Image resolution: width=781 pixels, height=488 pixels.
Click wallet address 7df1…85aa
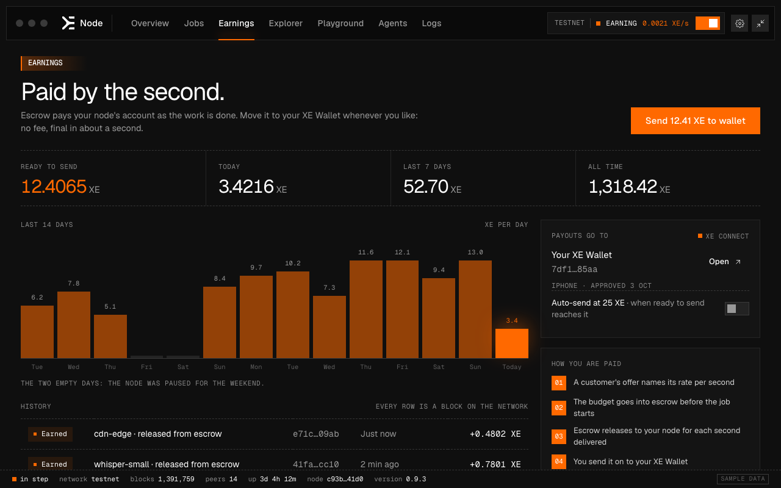click(575, 269)
